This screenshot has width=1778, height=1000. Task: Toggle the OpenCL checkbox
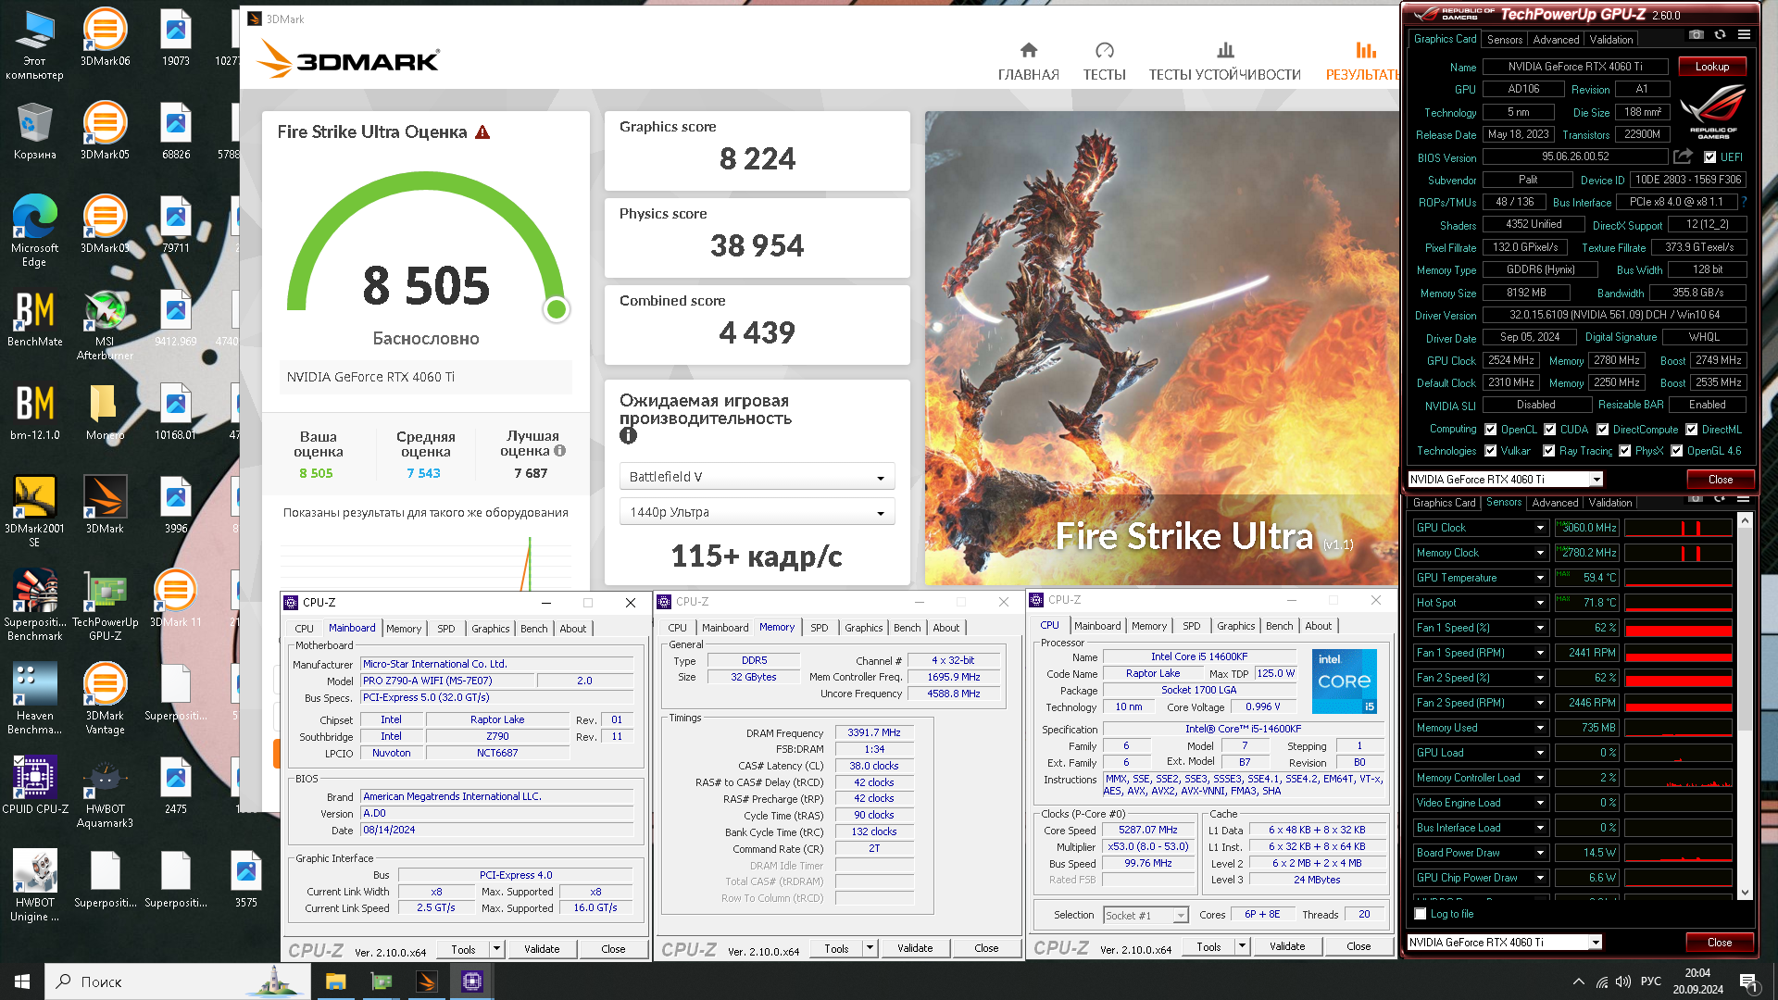[x=1490, y=430]
